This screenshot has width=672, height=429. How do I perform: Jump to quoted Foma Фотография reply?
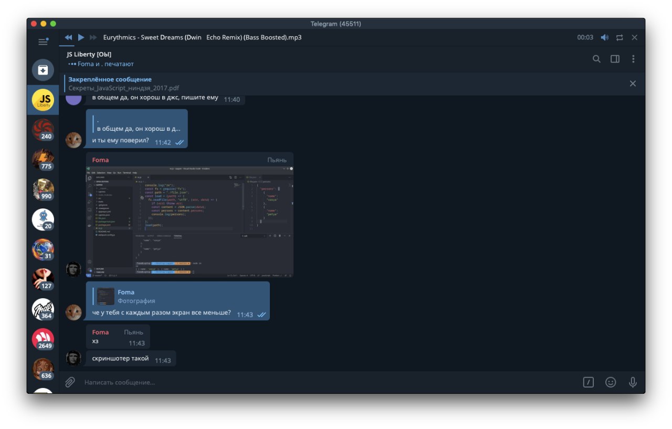pyautogui.click(x=178, y=296)
